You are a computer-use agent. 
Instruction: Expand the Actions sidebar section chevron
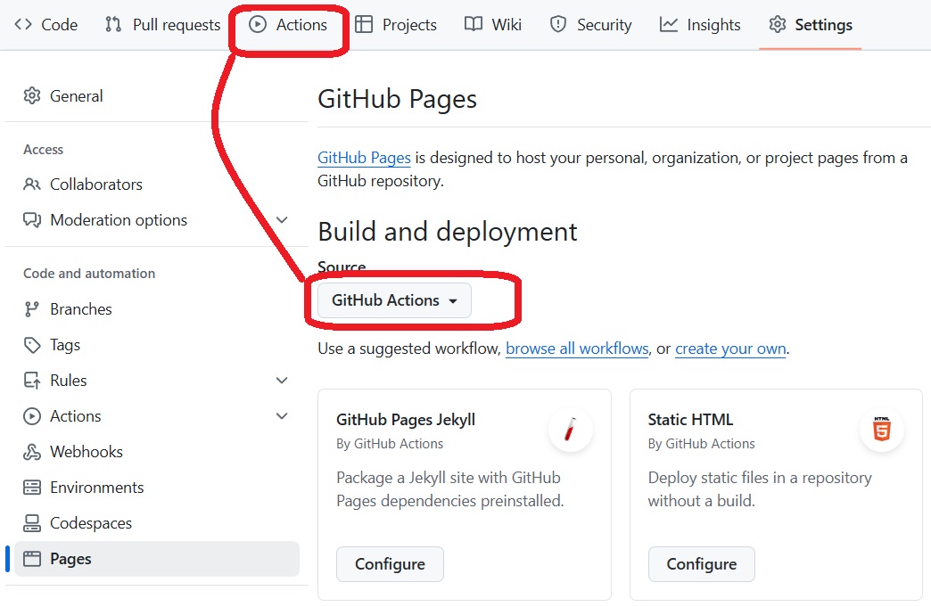tap(282, 416)
